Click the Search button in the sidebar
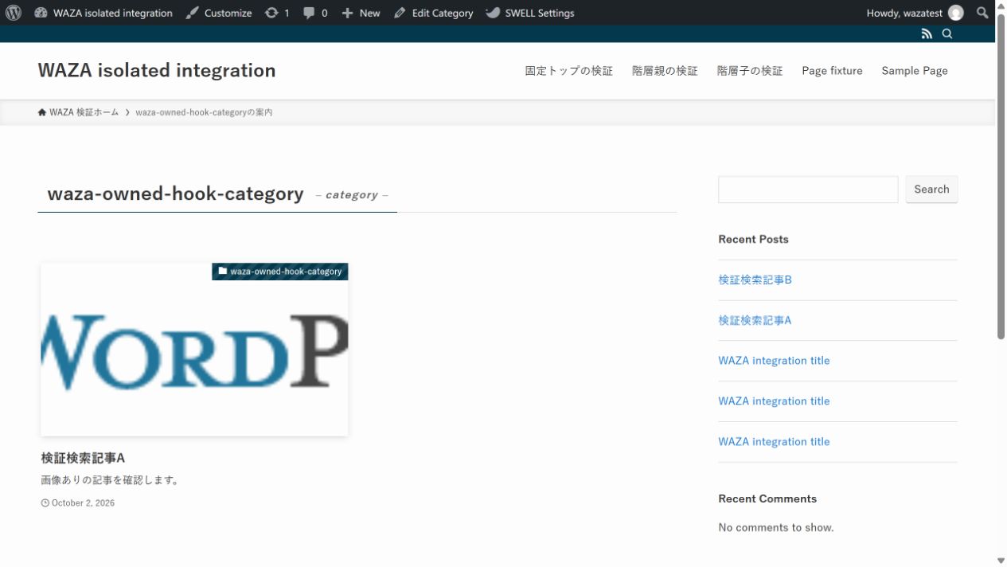Viewport: 1007px width, 567px height. 931,190
